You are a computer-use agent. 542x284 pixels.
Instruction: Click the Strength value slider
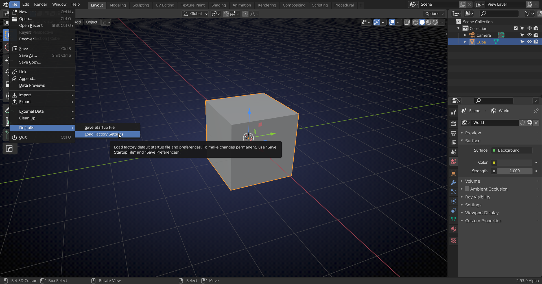pos(515,171)
